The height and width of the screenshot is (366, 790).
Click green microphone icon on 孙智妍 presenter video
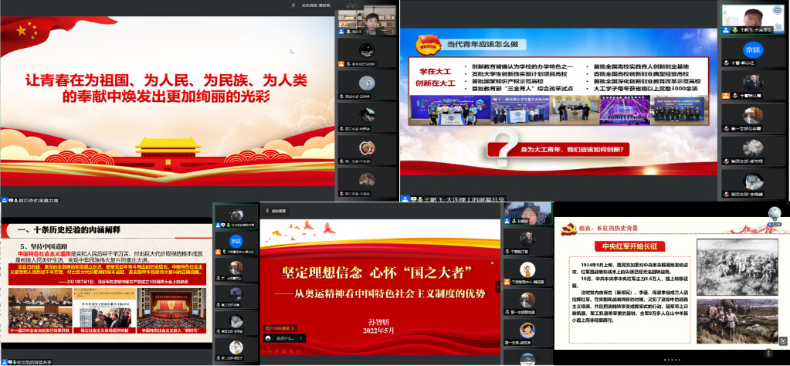coord(514,222)
